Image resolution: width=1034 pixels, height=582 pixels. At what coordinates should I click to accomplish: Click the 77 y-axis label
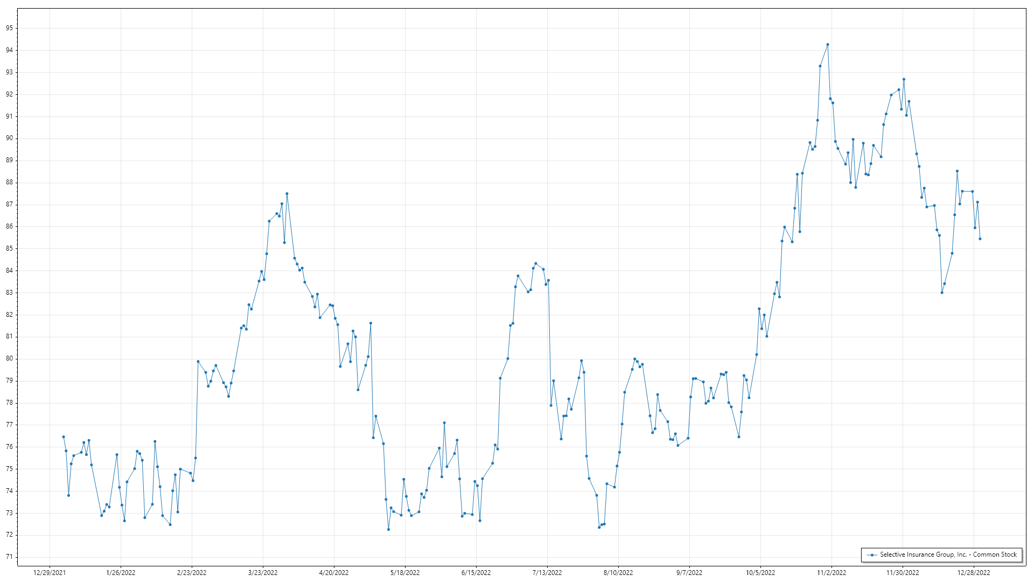(10, 425)
